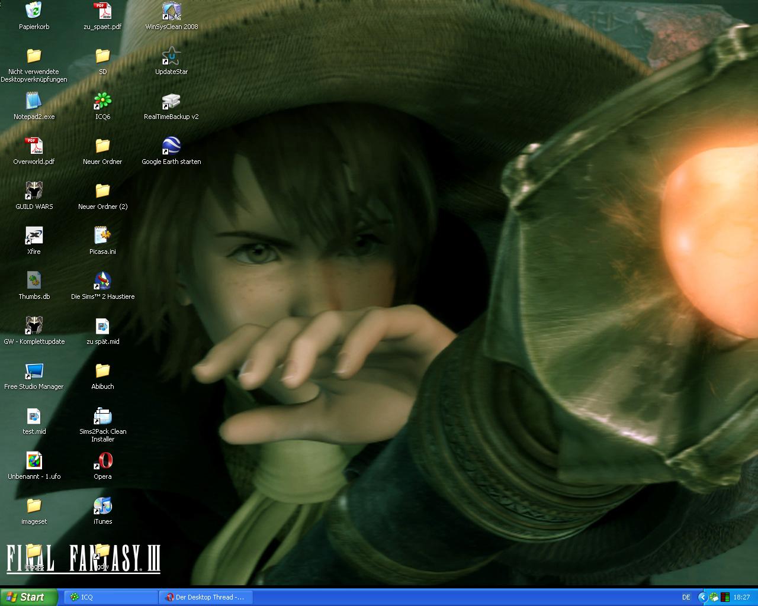This screenshot has width=758, height=606.
Task: Switch to the ICQ taskbar window
Action: pyautogui.click(x=111, y=597)
